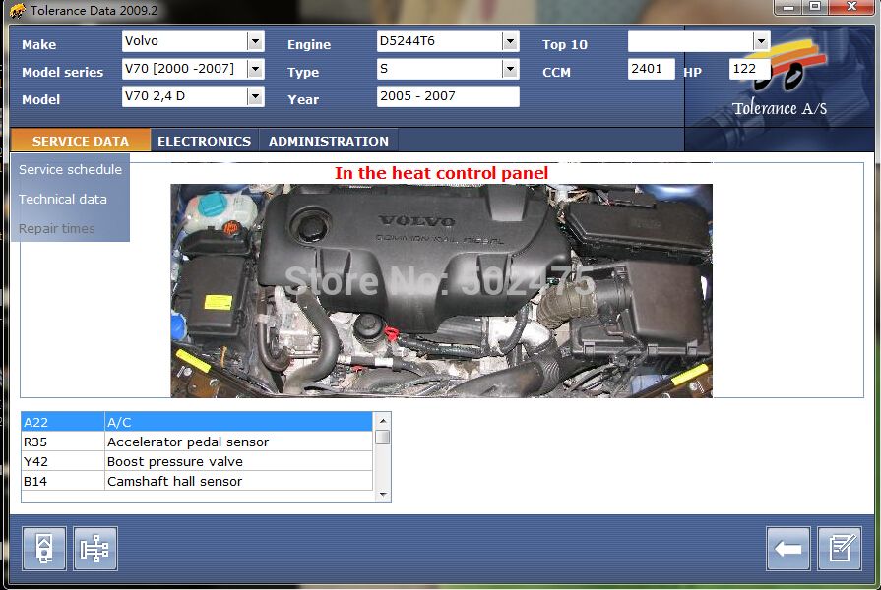Expand the Make dropdown showing Volvo

[x=255, y=41]
